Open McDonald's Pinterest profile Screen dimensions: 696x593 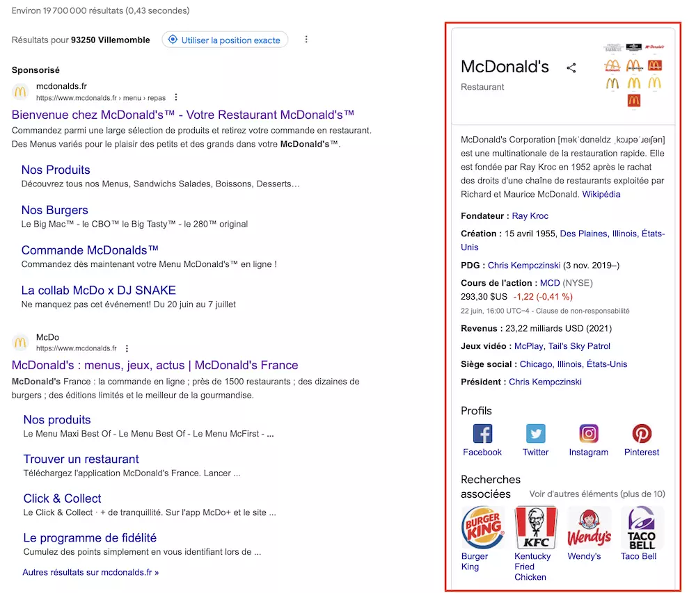pos(641,434)
